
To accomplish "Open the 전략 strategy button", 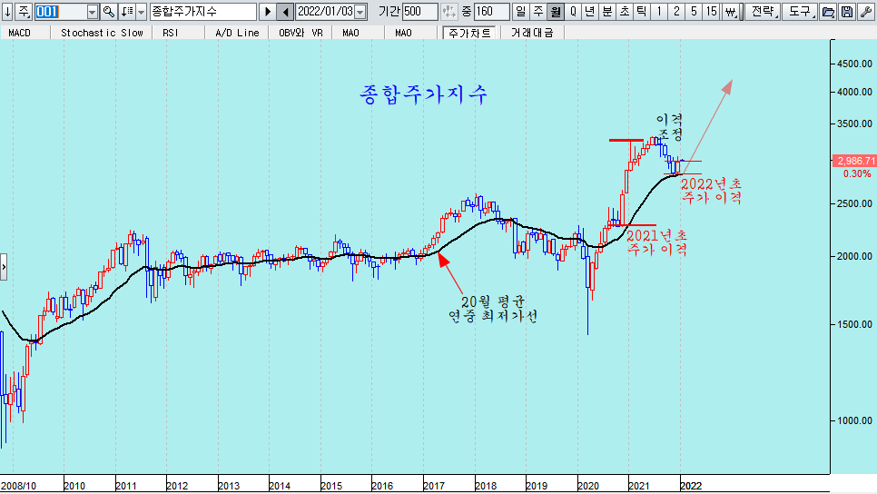I will pyautogui.click(x=762, y=12).
